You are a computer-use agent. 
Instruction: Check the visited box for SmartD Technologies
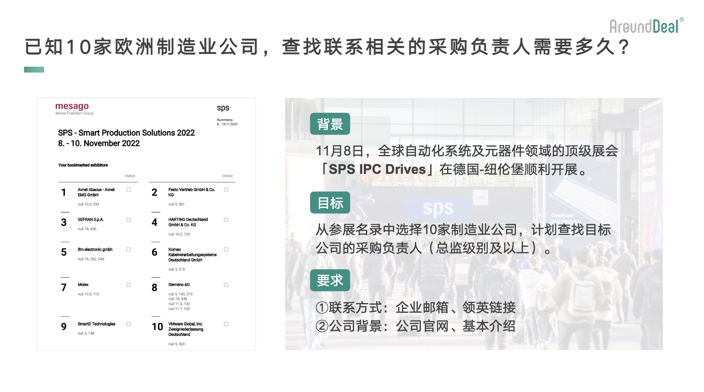[x=129, y=324]
